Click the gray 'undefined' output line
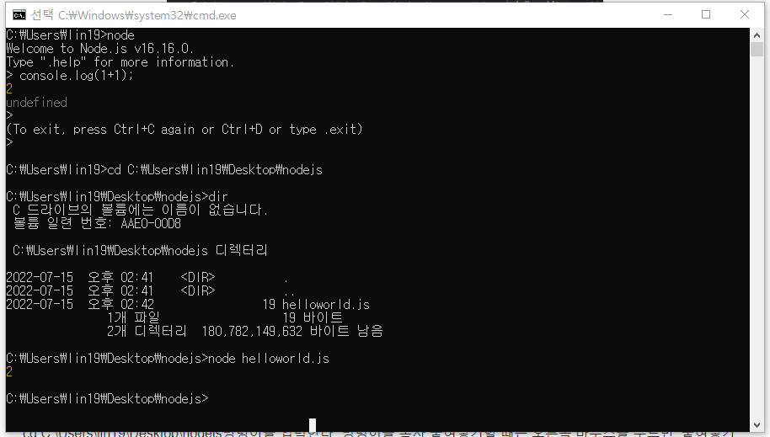770x437 pixels. pos(36,103)
